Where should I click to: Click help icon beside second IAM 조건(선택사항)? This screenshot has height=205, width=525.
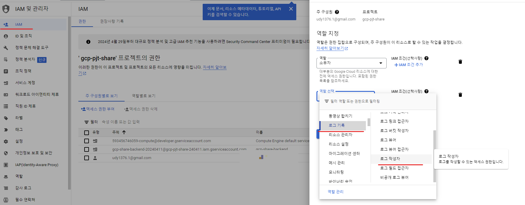[426, 91]
